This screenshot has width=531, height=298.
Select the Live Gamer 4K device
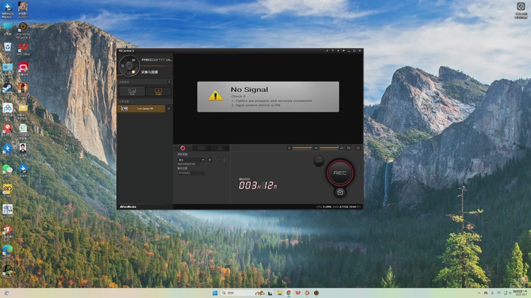pos(141,109)
